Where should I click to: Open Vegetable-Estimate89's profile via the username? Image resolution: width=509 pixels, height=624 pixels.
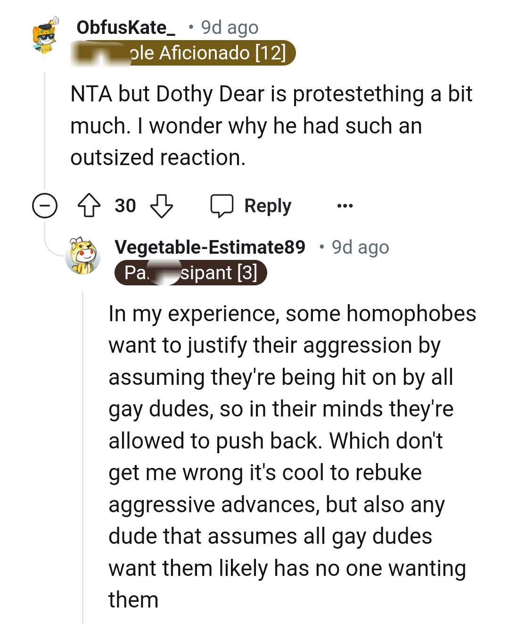211,247
